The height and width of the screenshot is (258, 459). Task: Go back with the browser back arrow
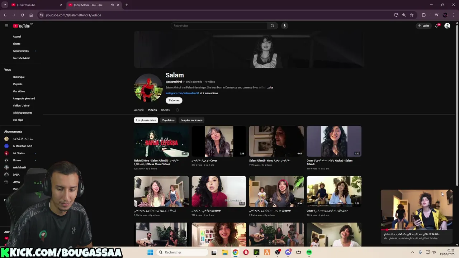[5, 15]
